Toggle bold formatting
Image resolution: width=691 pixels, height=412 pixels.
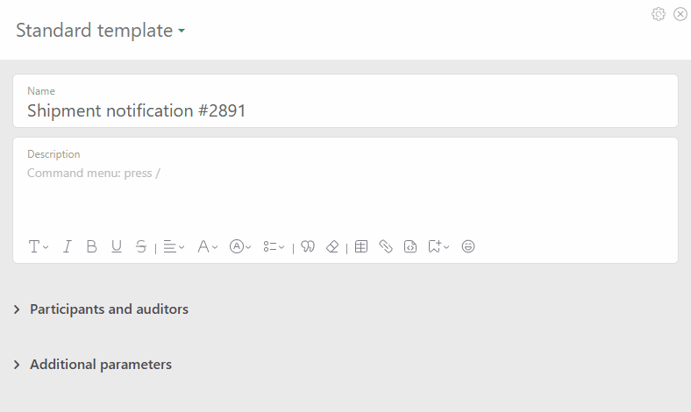(x=91, y=247)
